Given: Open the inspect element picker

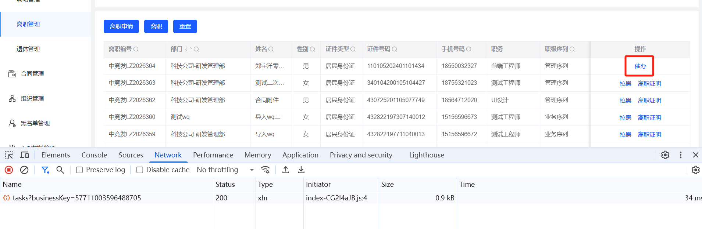Looking at the screenshot, I should point(9,155).
